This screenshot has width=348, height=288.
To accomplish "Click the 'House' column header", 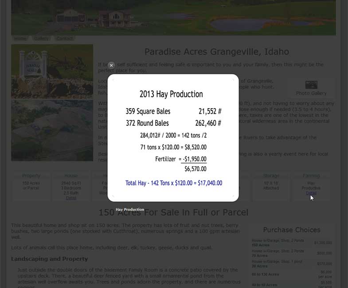I will click(x=71, y=175).
